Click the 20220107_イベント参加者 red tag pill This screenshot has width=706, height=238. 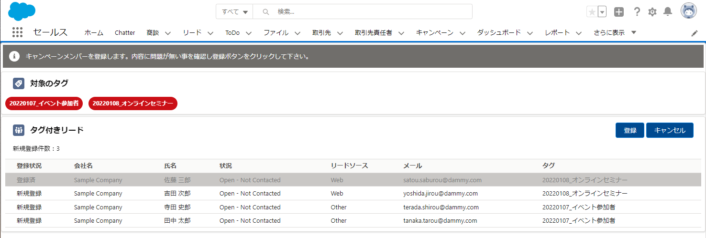44,103
